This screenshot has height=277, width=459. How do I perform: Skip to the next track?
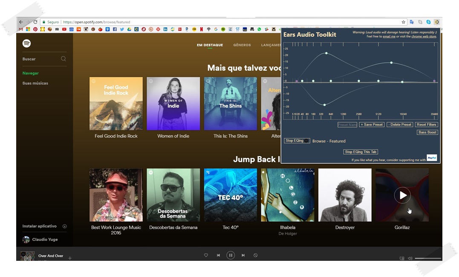pos(243,255)
